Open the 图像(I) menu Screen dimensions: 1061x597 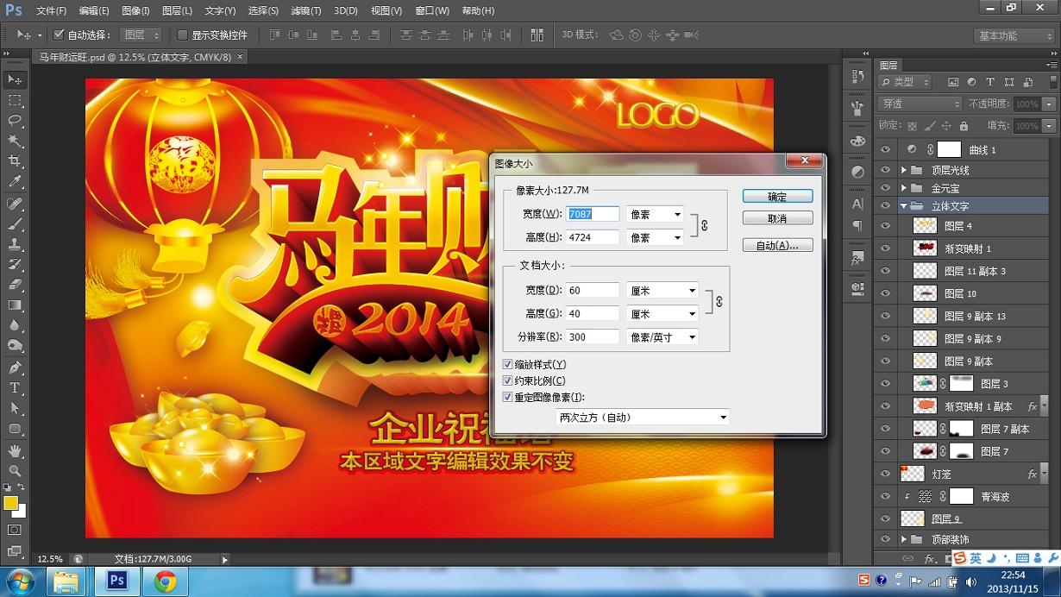click(135, 11)
